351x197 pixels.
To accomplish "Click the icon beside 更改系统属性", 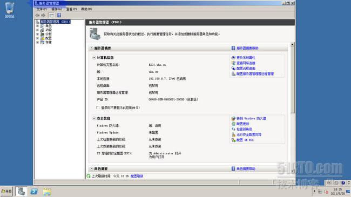I will point(233,58).
